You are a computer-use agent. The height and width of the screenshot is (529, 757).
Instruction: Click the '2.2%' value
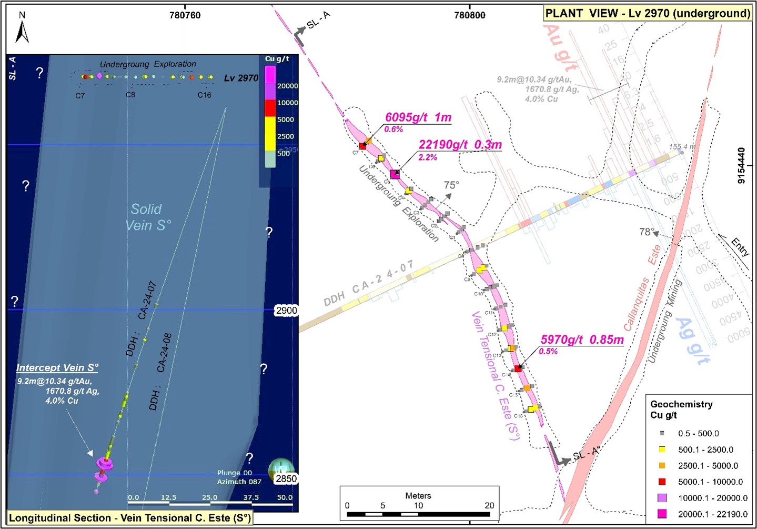pyautogui.click(x=428, y=157)
